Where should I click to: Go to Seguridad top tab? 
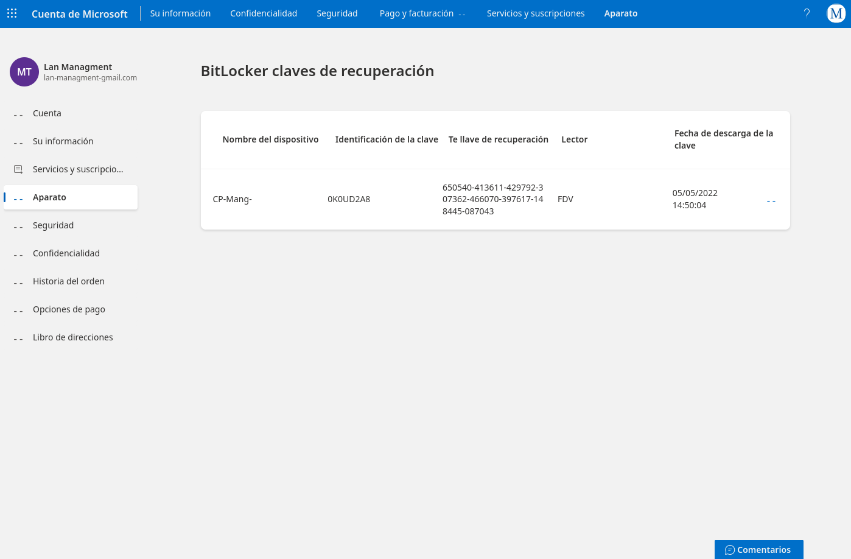[x=337, y=13]
